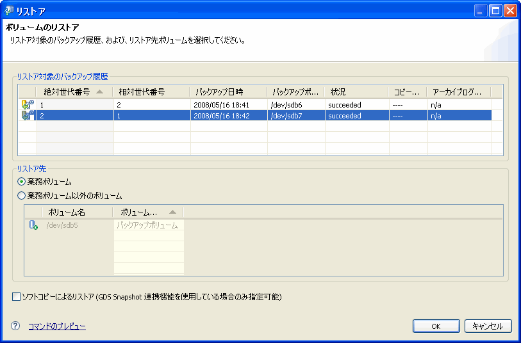Click バックアップボリューム cell in restore list
521x343 pixels.
pyautogui.click(x=147, y=225)
